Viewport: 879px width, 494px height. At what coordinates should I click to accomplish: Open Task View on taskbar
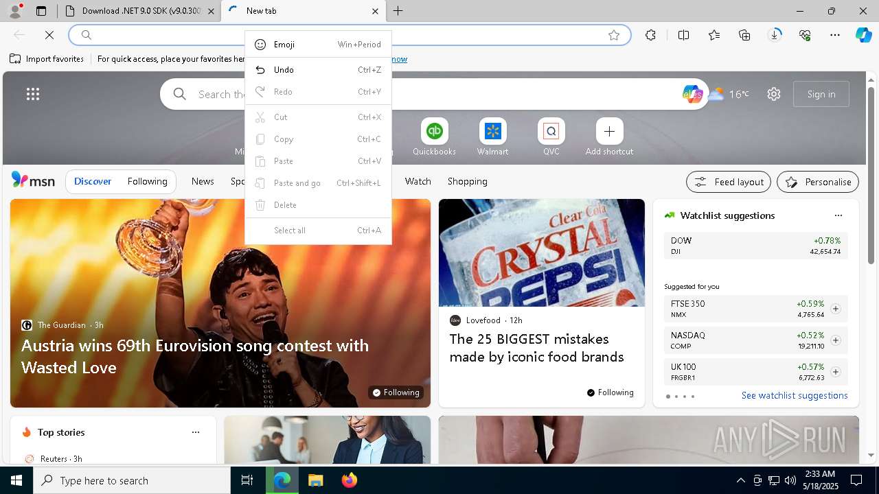pyautogui.click(x=247, y=480)
